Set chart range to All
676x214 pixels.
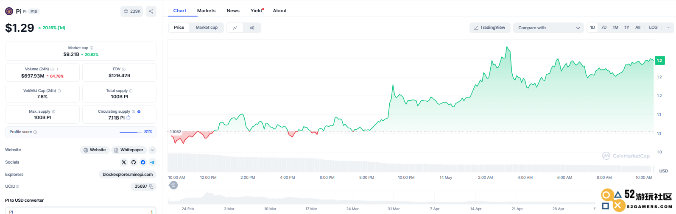point(638,28)
